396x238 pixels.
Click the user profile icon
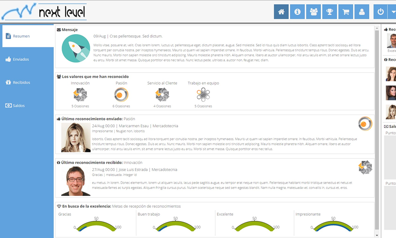point(362,12)
